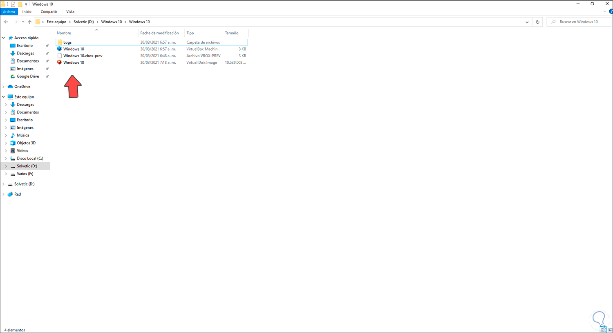Click the Objetos 3D cube icon

point(13,143)
